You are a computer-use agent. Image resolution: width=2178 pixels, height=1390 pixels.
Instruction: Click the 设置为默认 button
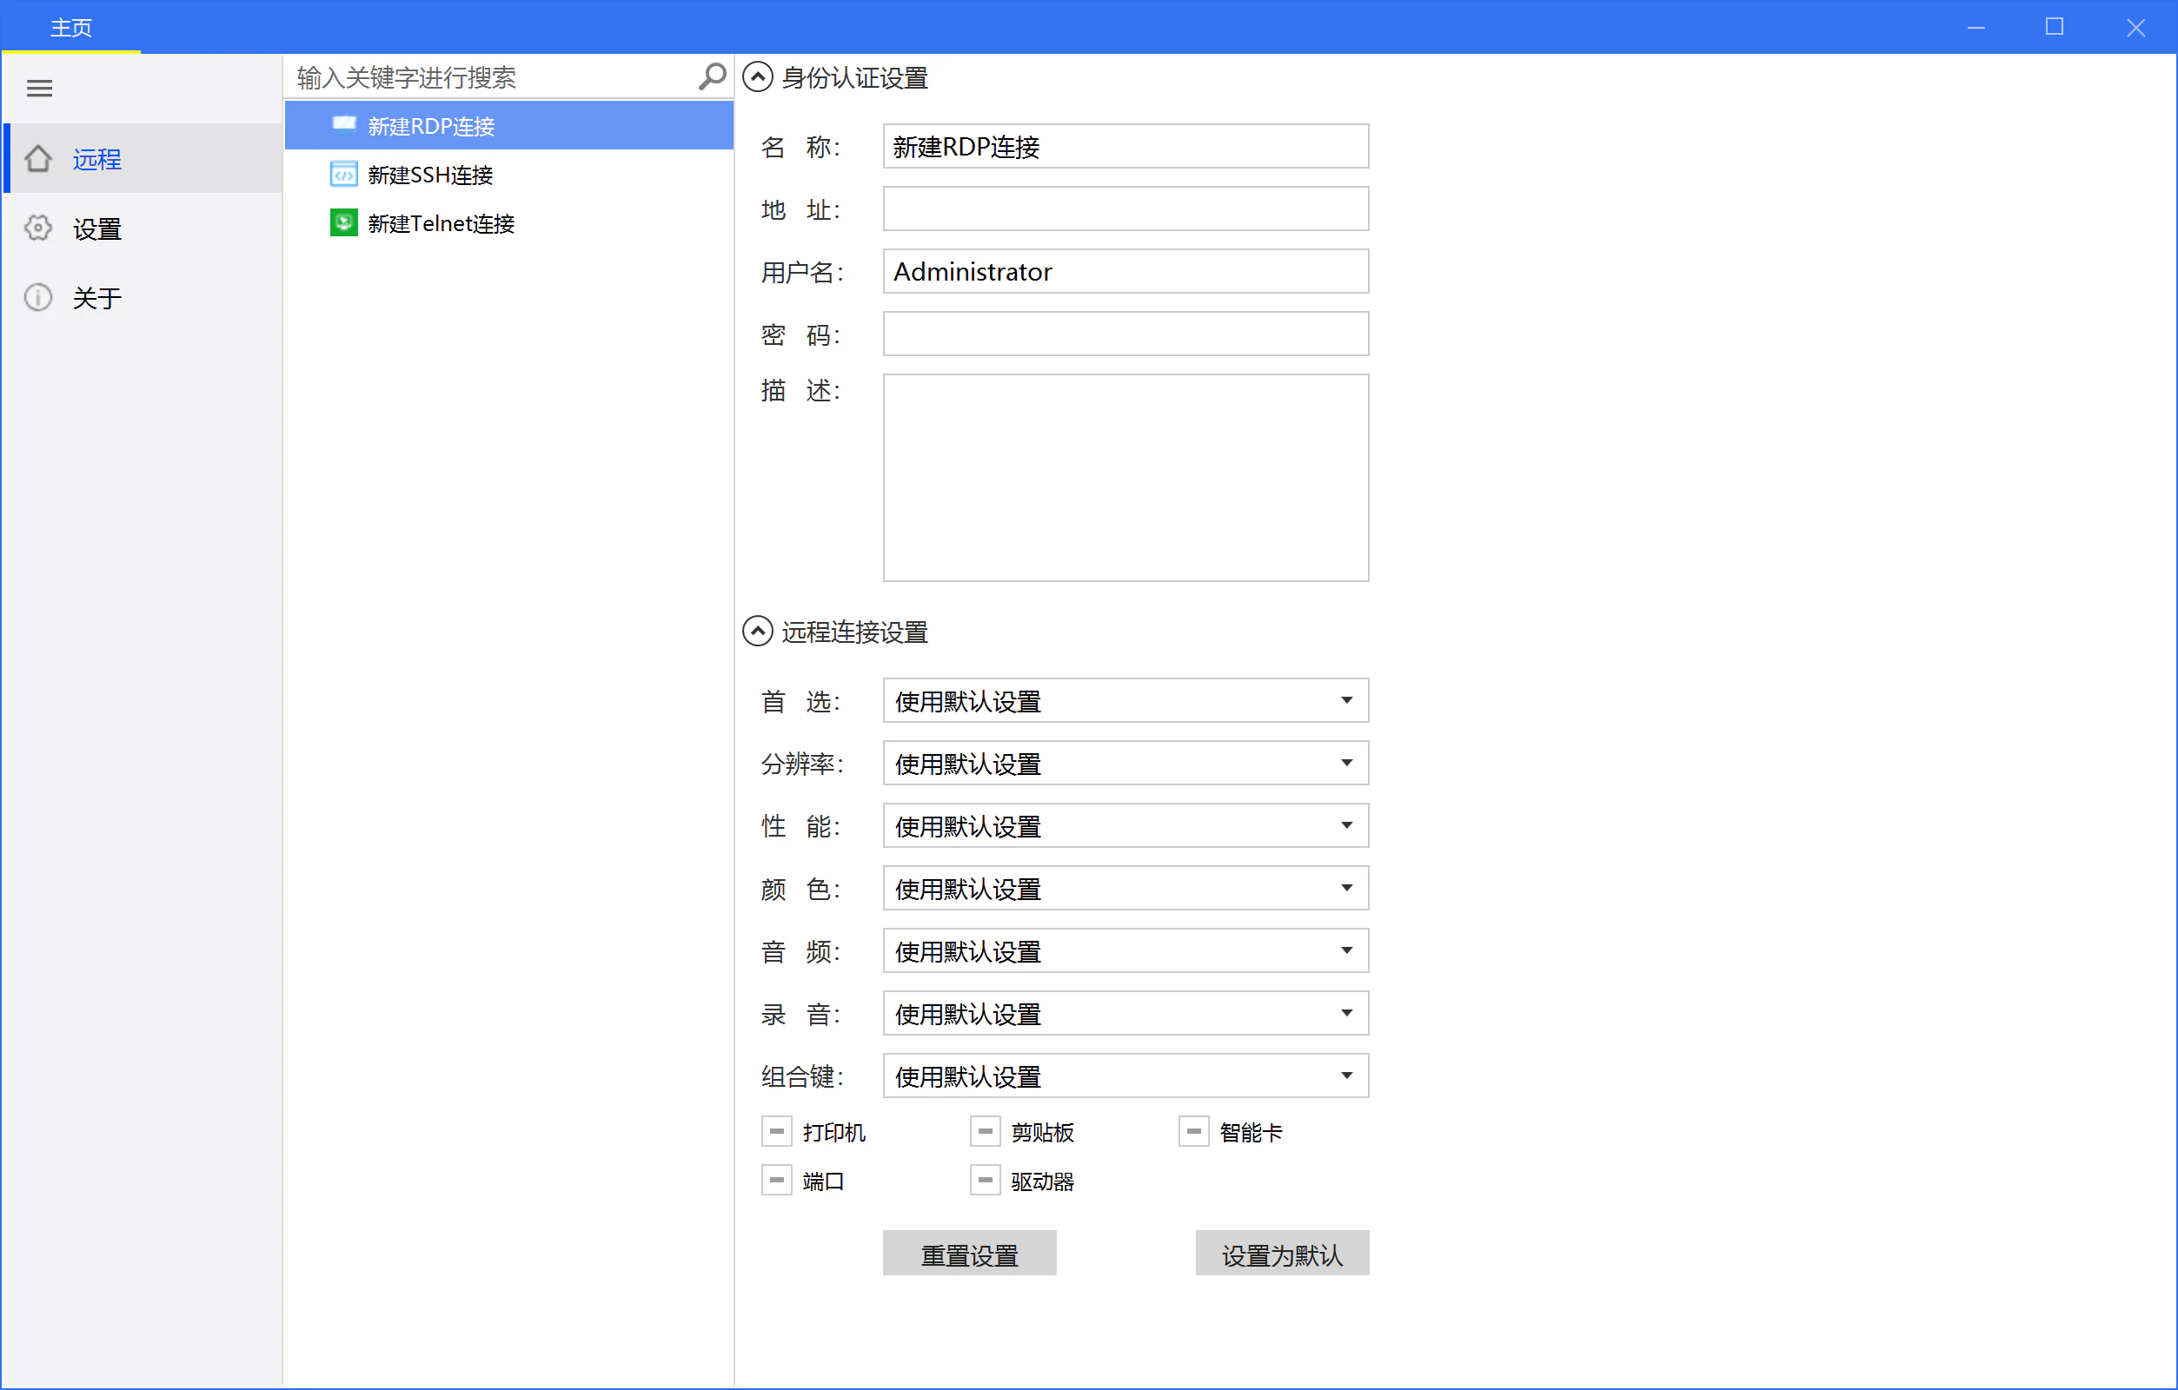pyautogui.click(x=1281, y=1253)
